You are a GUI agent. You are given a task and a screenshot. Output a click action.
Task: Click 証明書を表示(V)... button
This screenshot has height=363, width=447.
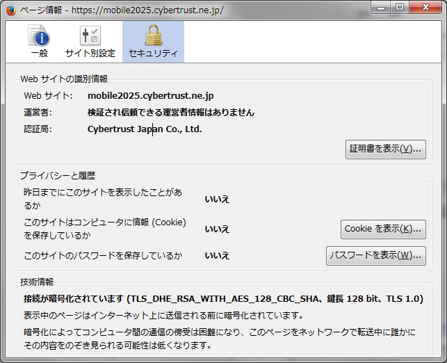[386, 149]
